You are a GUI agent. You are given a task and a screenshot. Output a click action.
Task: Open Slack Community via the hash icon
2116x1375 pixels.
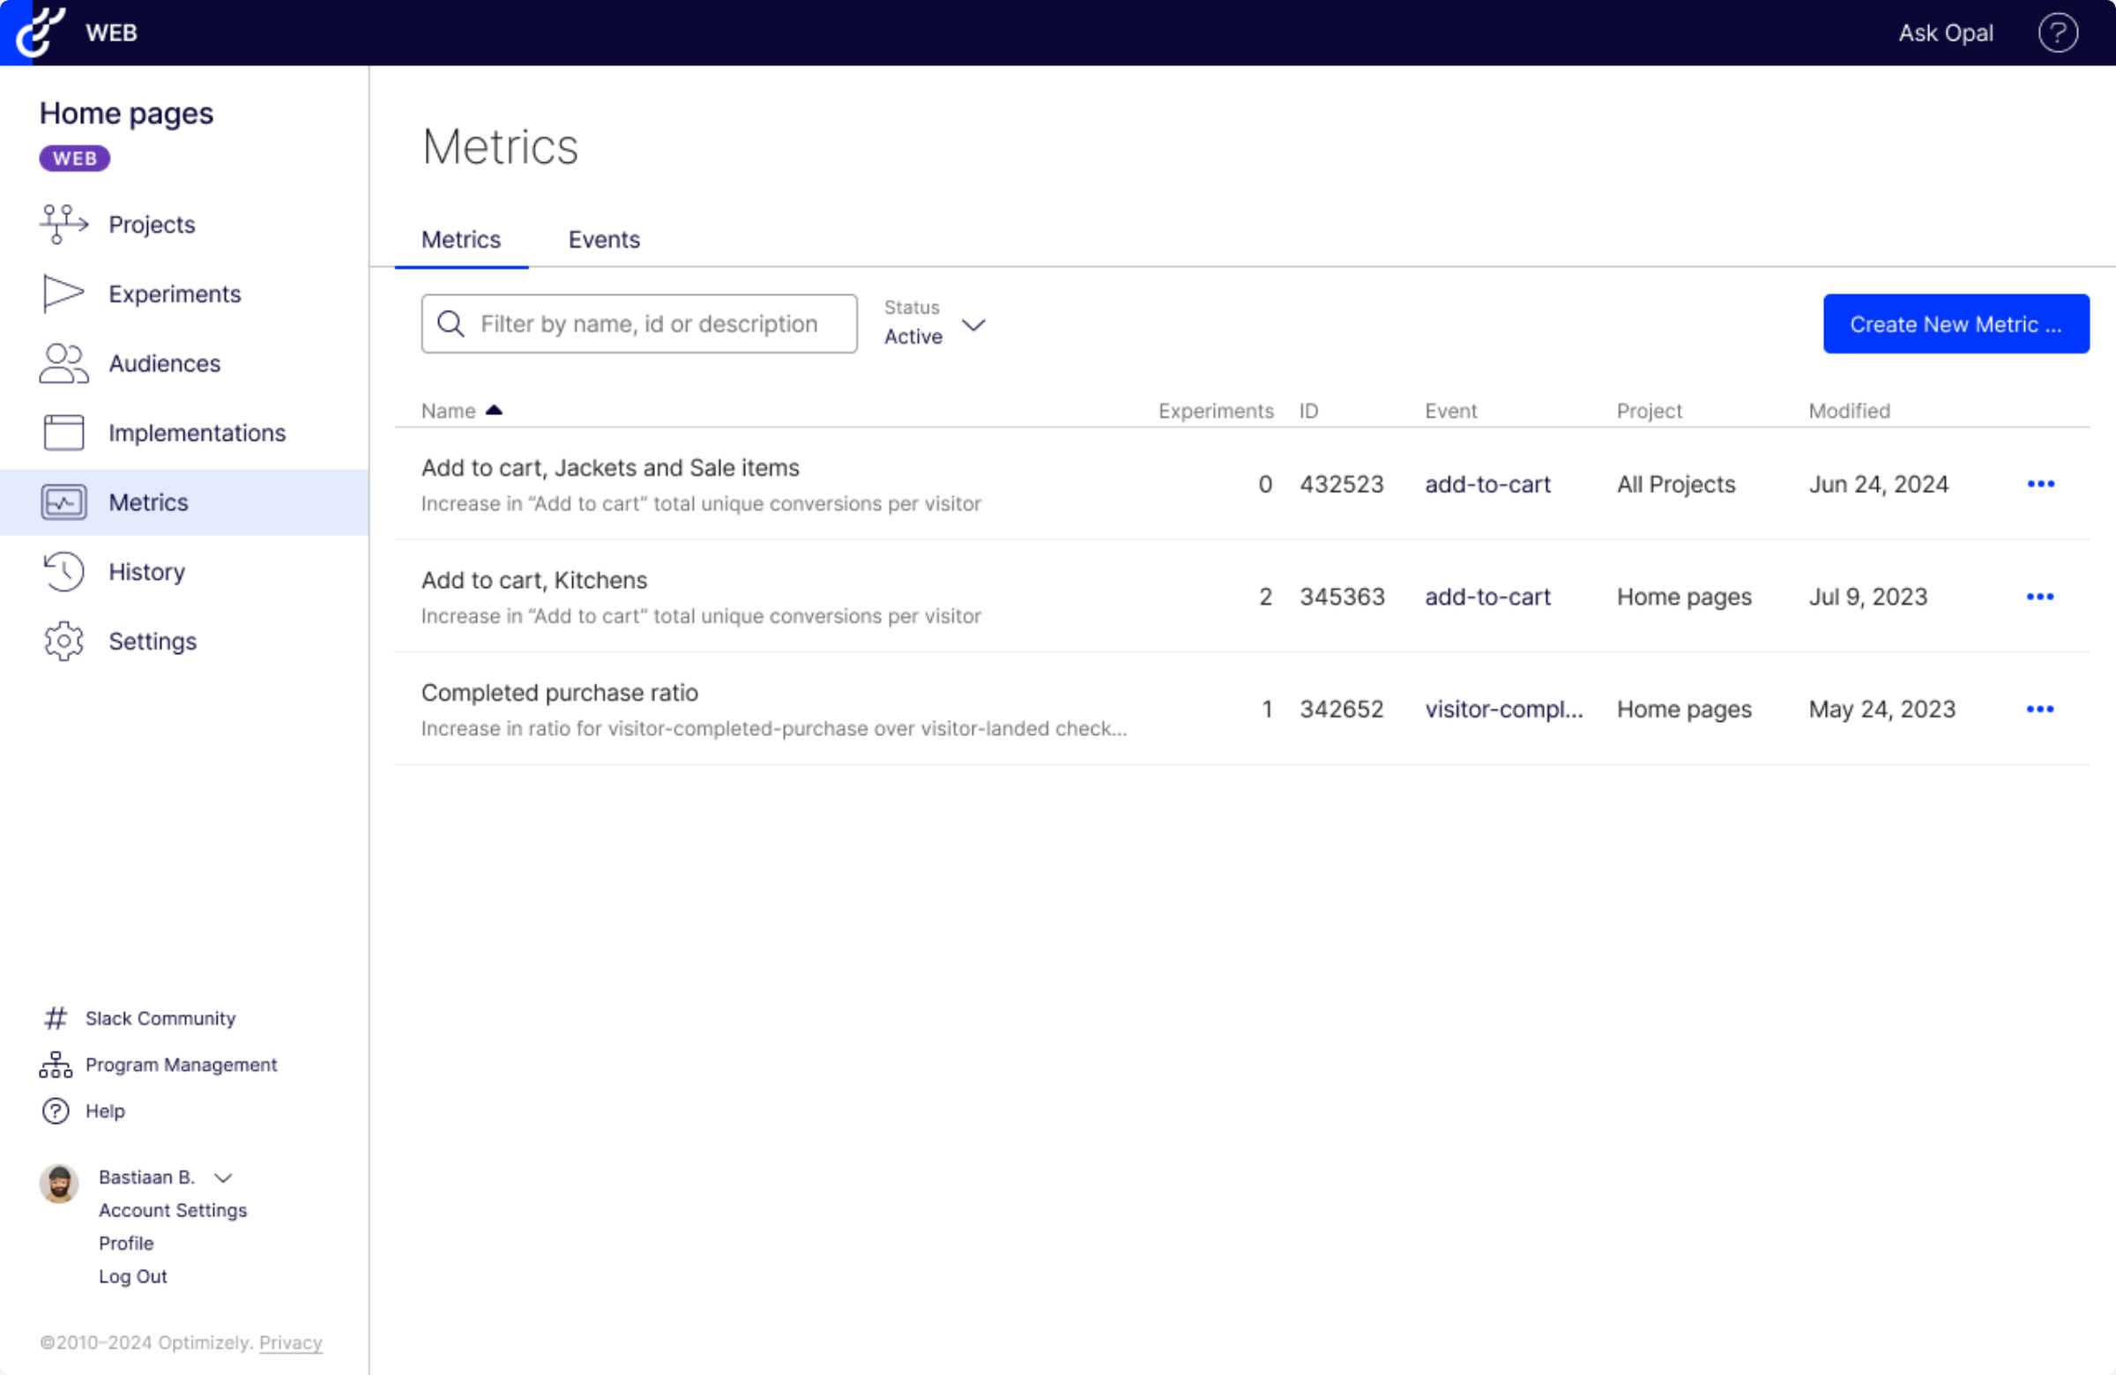[x=56, y=1018]
